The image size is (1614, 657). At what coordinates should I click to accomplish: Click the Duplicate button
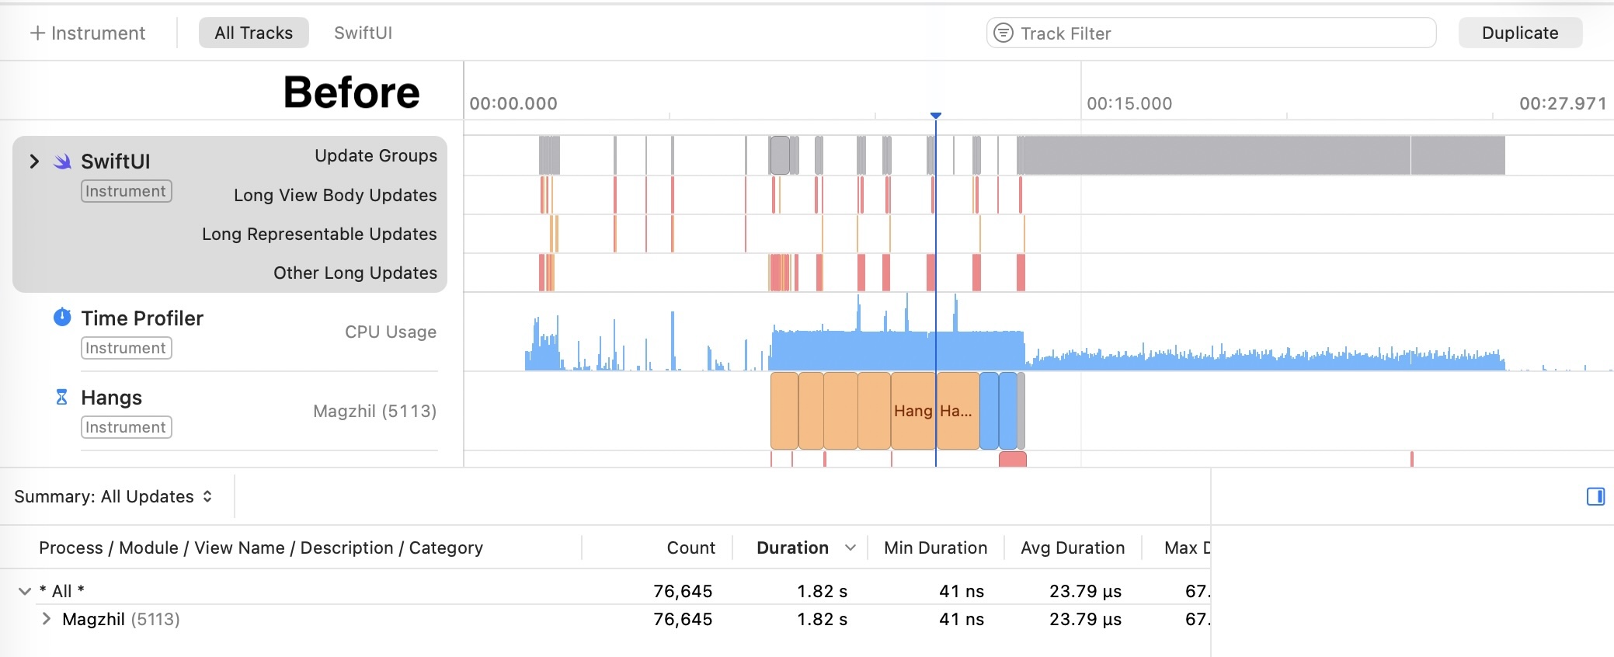click(x=1520, y=33)
